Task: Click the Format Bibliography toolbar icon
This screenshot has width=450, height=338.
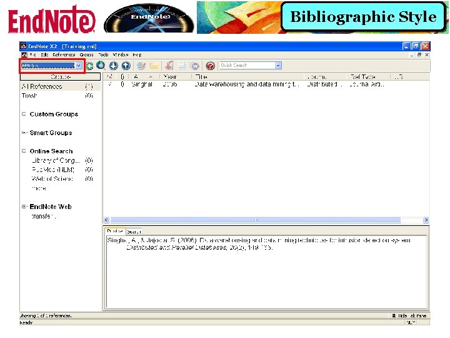Action: [x=182, y=66]
